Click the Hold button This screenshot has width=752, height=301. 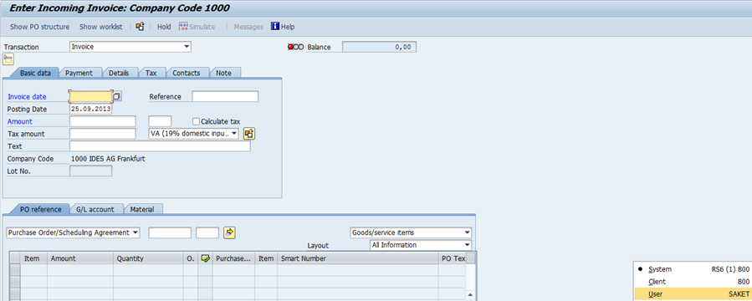tap(164, 27)
